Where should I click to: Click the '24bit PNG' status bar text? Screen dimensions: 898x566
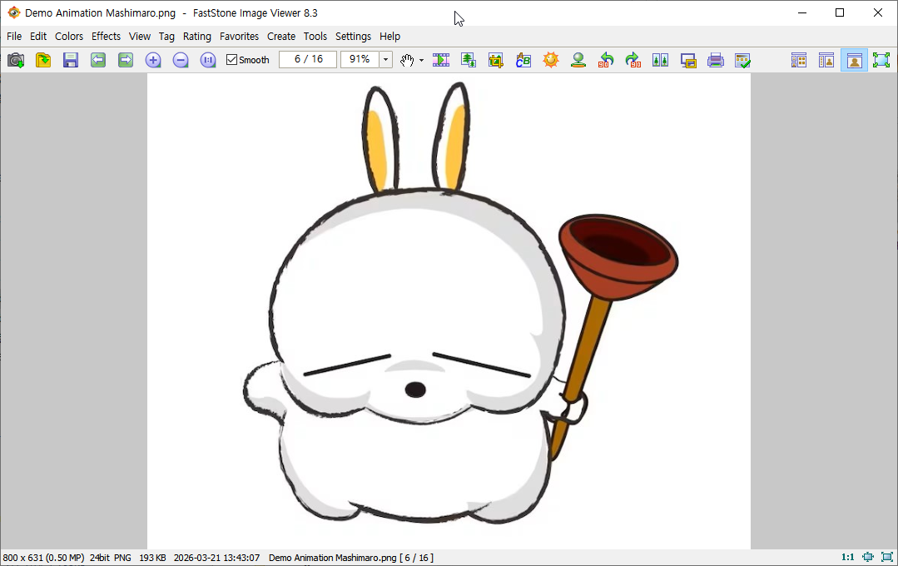(111, 558)
